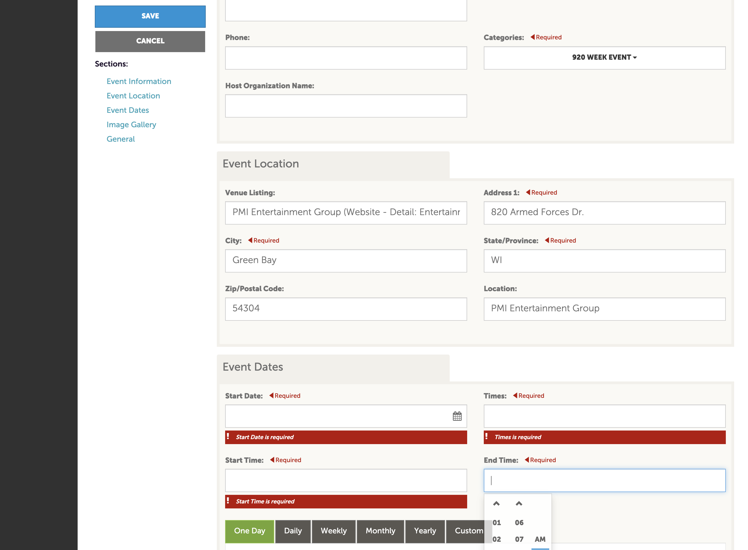The image size is (748, 550).
Task: Click the Venue Listing field
Action: (x=346, y=213)
